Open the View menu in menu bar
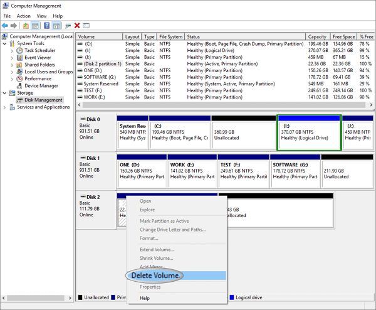Viewport: 376px width, 310px height. pyautogui.click(x=41, y=16)
